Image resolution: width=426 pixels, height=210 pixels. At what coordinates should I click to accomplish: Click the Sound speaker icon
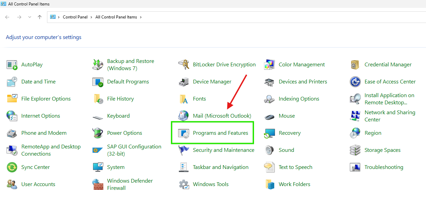tap(269, 150)
